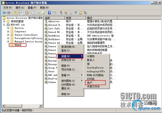This screenshot has width=162, height=113.
Task: Click right arrow of tree pane scrollbar
Action: coord(40,106)
